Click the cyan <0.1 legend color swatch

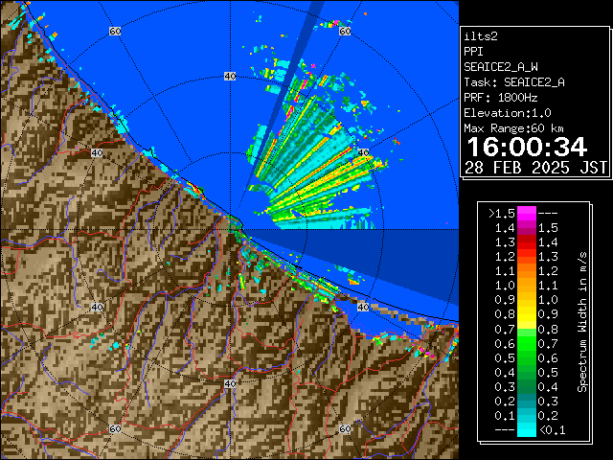coord(527,429)
